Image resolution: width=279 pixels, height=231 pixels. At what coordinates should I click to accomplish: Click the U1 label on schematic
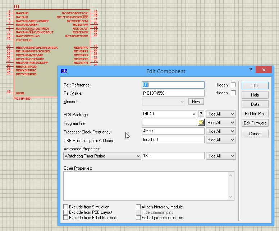17,7
